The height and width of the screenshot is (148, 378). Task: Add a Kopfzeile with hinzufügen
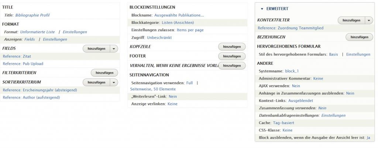232,47
